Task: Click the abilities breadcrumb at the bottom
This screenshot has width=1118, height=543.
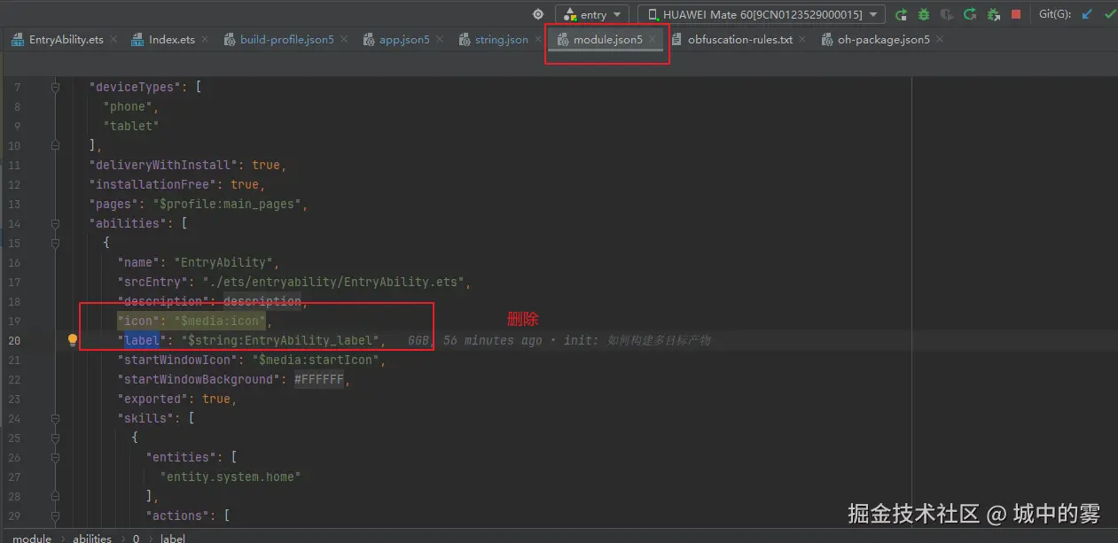Action: [x=92, y=538]
